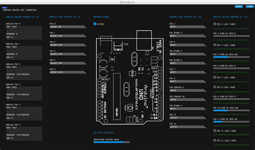The height and width of the screenshot is (150, 255).
Task: Toggle PIN 7 LOW | HIGH checkbox
Action: click(215, 77)
